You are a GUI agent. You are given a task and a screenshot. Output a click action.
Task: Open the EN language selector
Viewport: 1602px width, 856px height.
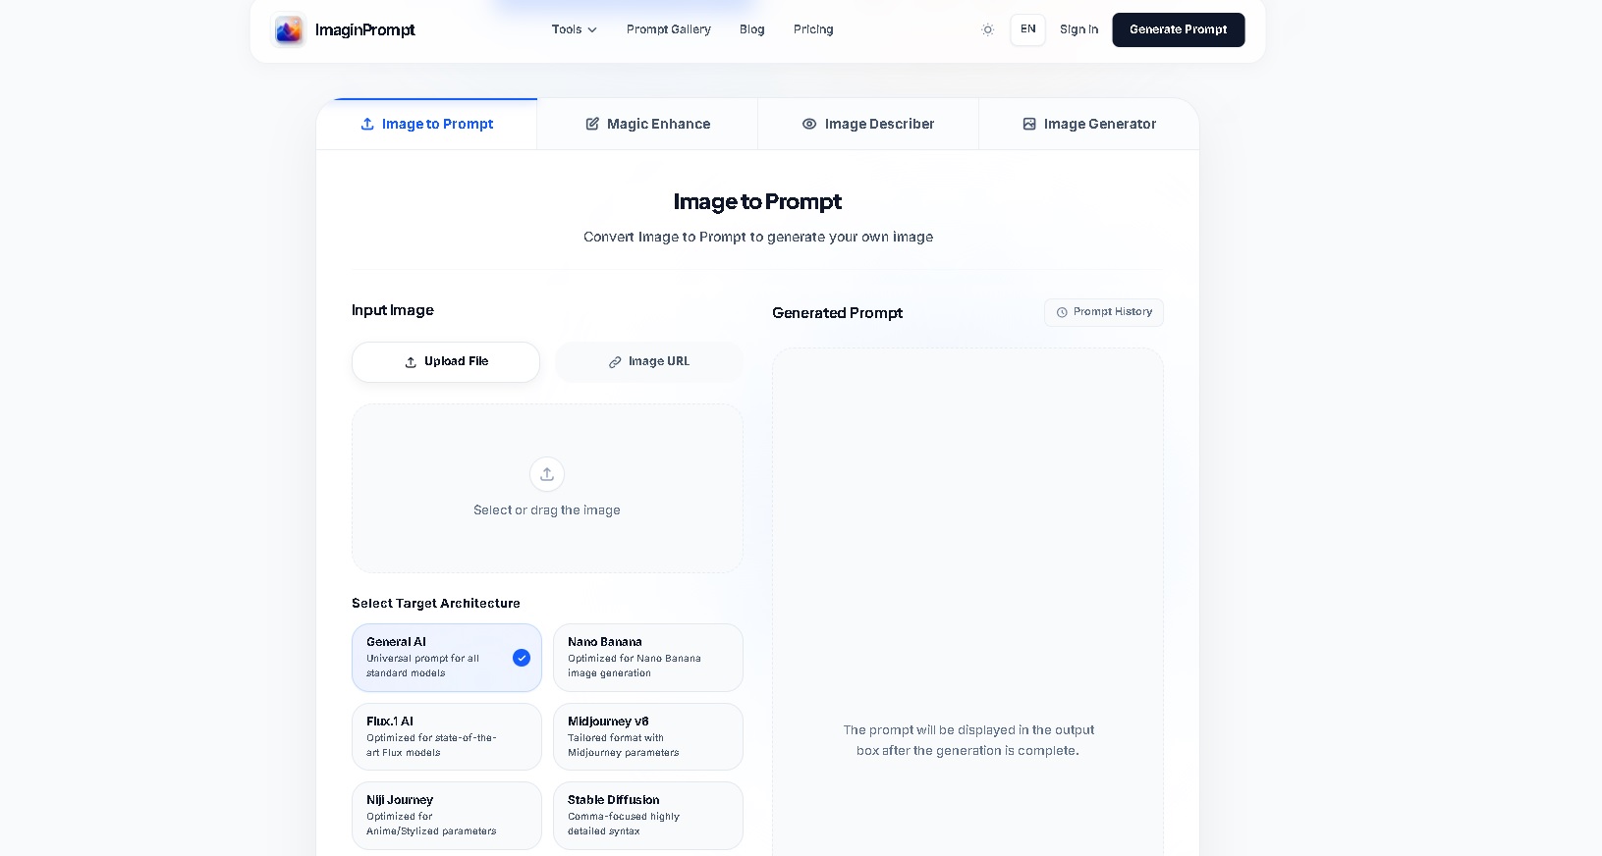click(x=1027, y=29)
